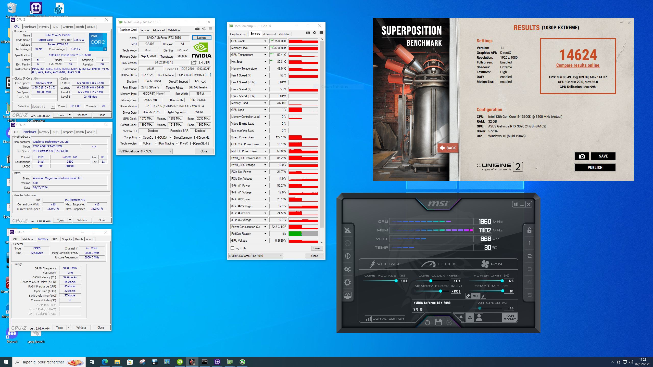Toggle the UEFI checkbox in GPU-Z
The width and height of the screenshot is (653, 367).
tap(201, 63)
